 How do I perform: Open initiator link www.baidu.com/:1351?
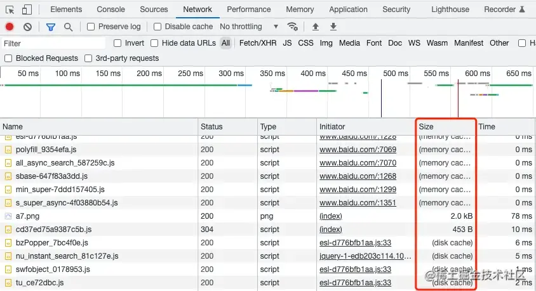(x=358, y=203)
